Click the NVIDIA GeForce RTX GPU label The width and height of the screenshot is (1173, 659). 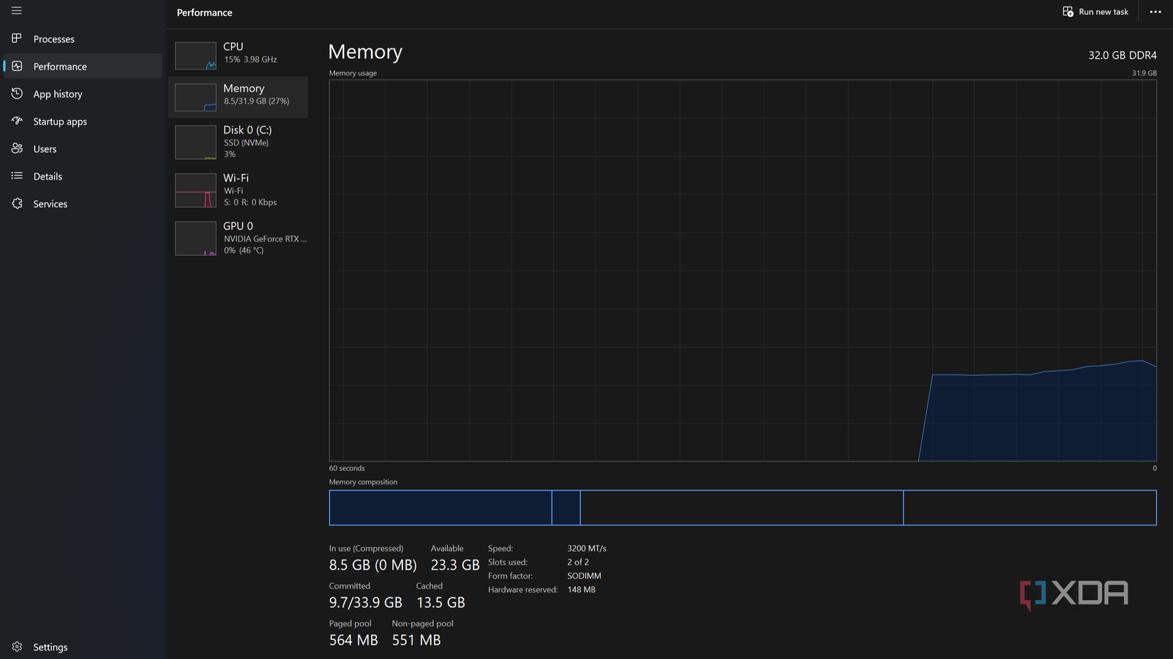click(265, 239)
